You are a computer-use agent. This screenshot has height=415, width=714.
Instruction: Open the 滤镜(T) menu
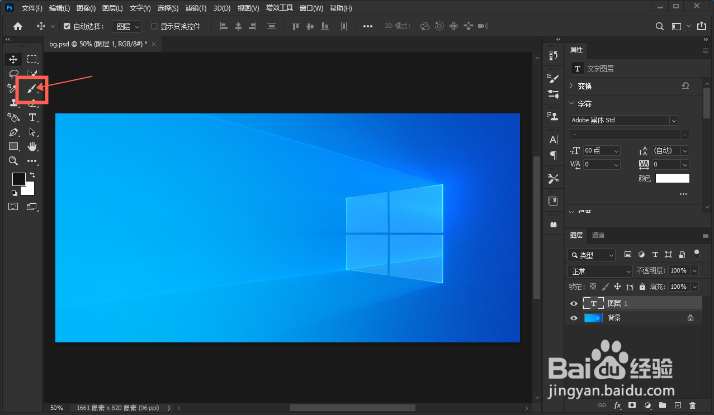[196, 8]
